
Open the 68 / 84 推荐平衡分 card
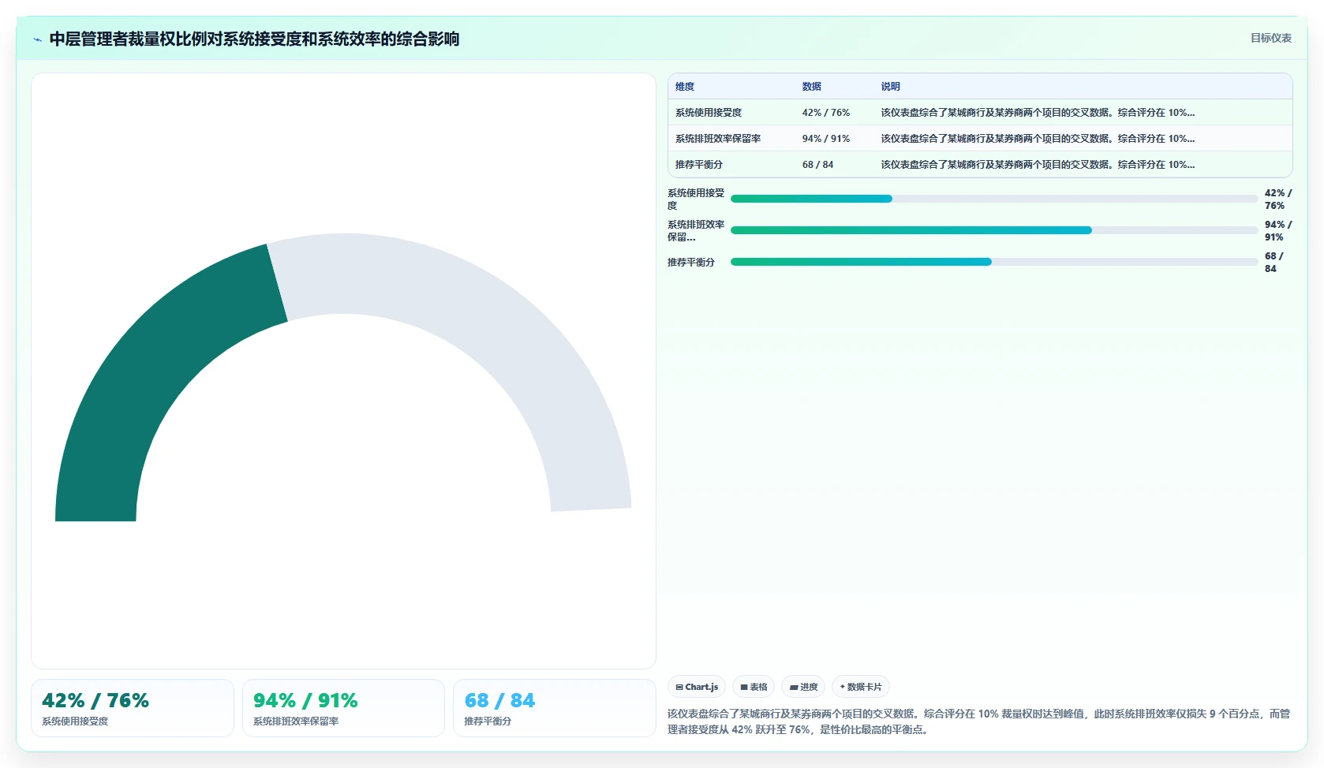[555, 708]
